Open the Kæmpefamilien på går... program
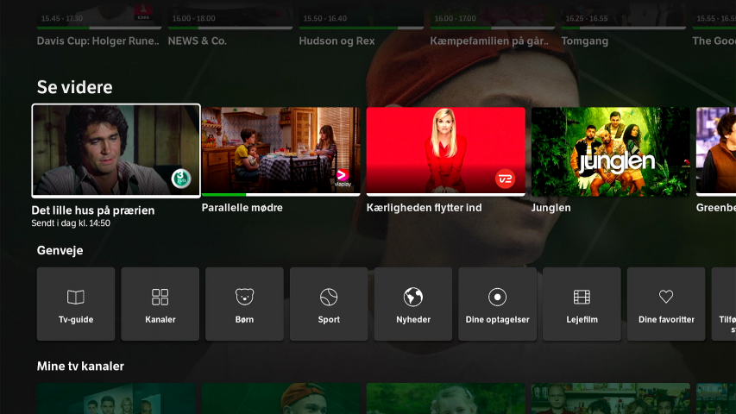Screen dimensions: 736x414 (x=490, y=41)
